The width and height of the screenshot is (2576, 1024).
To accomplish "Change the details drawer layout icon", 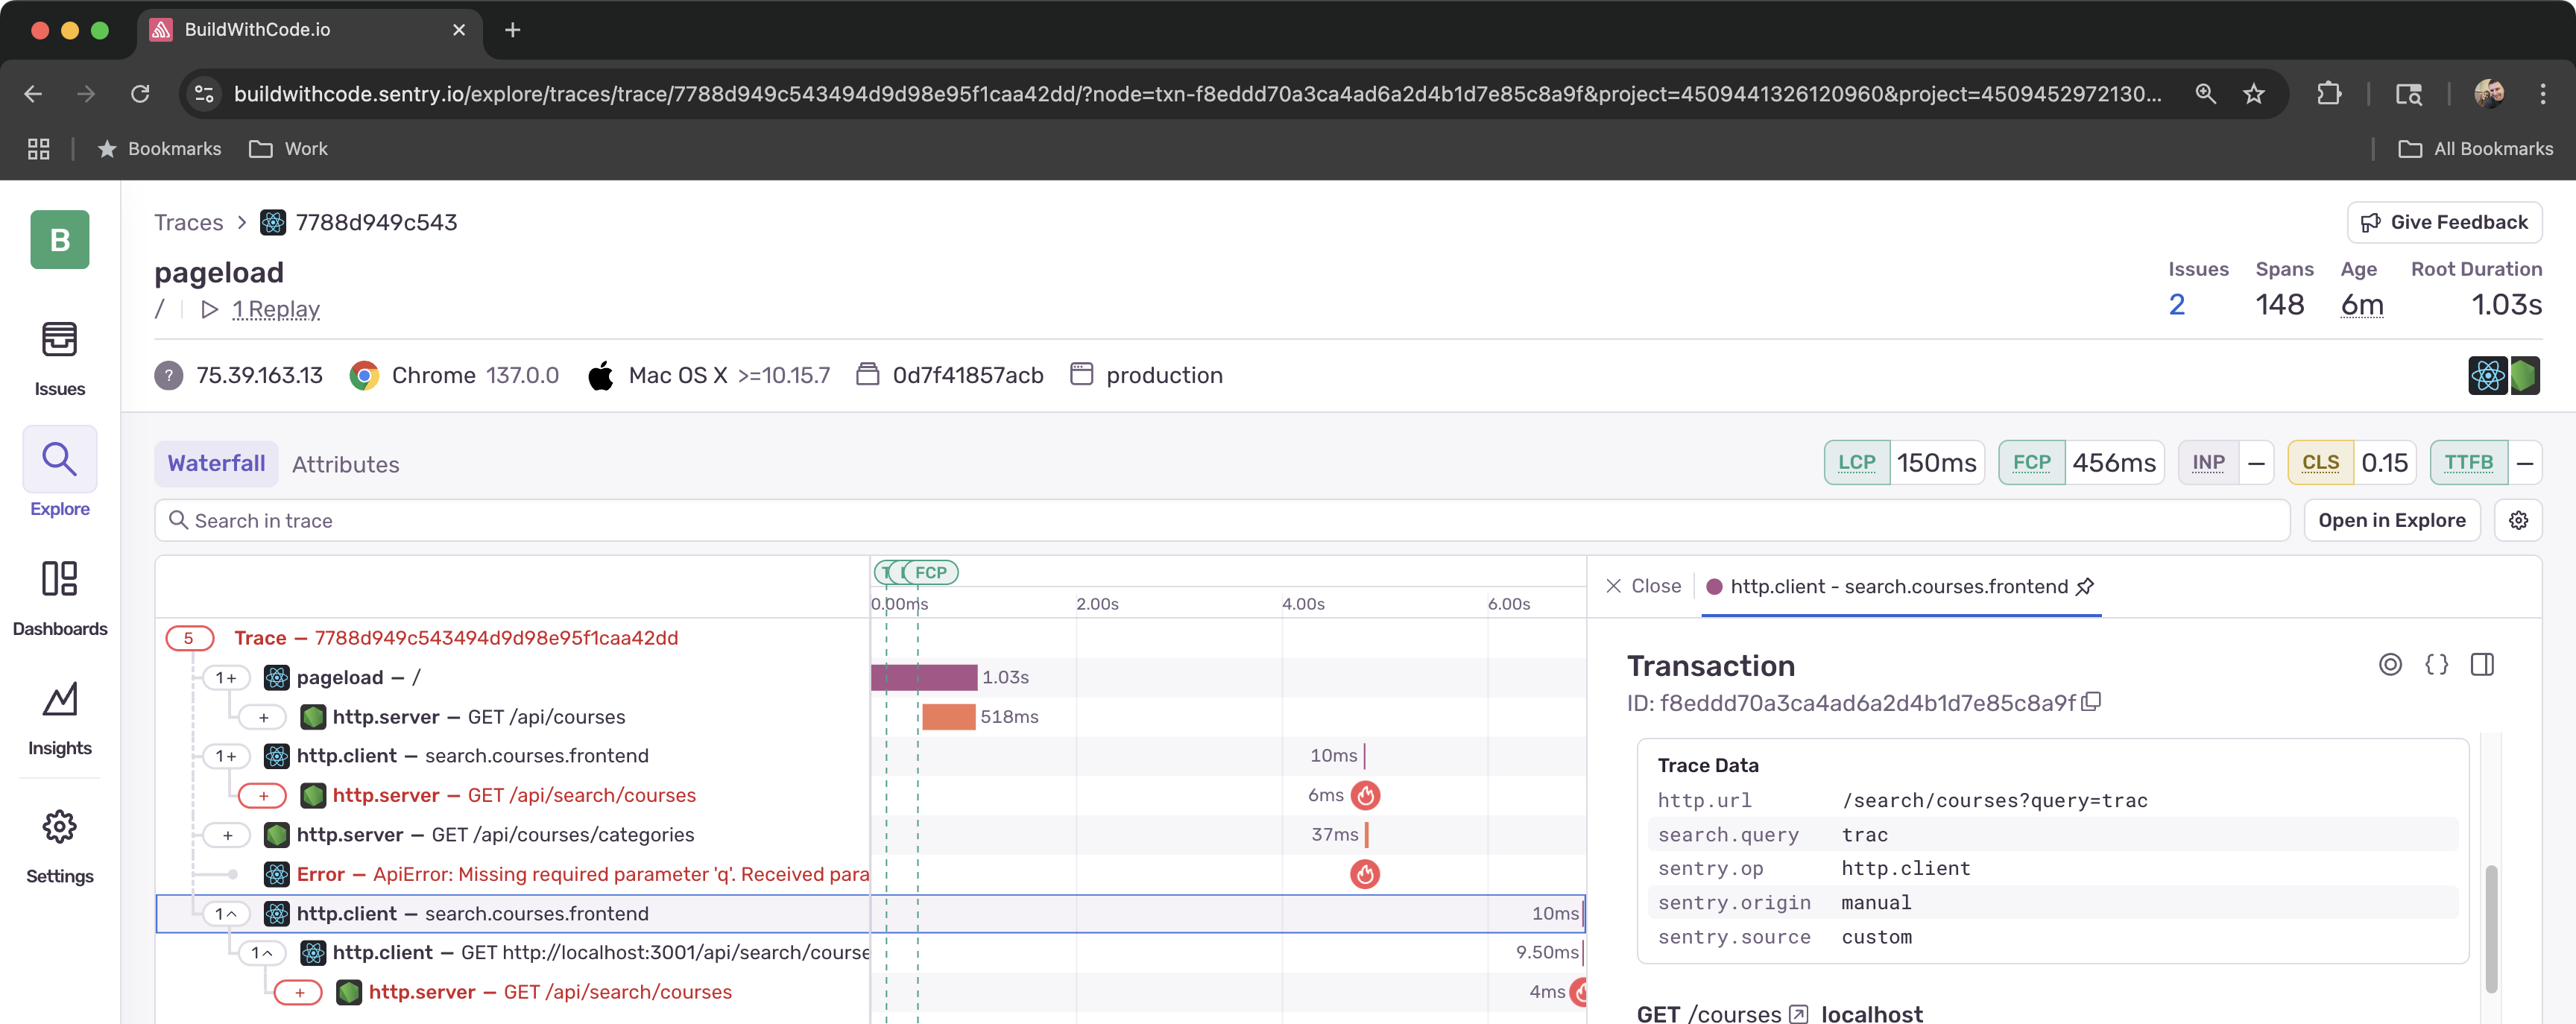I will pyautogui.click(x=2482, y=664).
